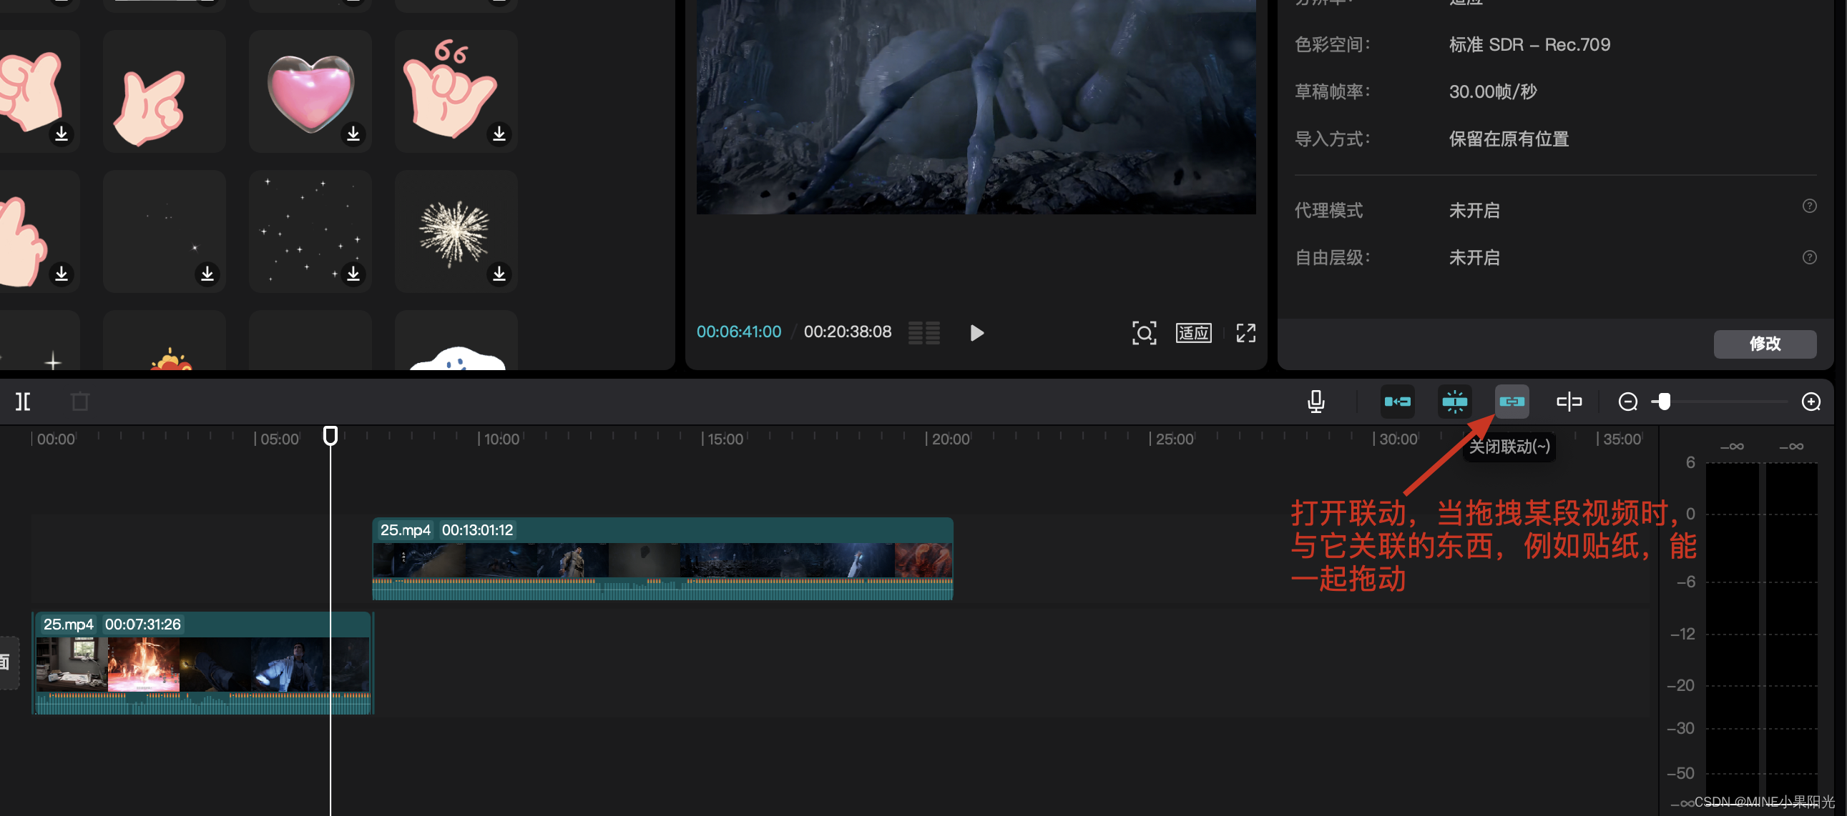Image resolution: width=1847 pixels, height=816 pixels.
Task: Download the pink heart sticker
Action: [x=353, y=134]
